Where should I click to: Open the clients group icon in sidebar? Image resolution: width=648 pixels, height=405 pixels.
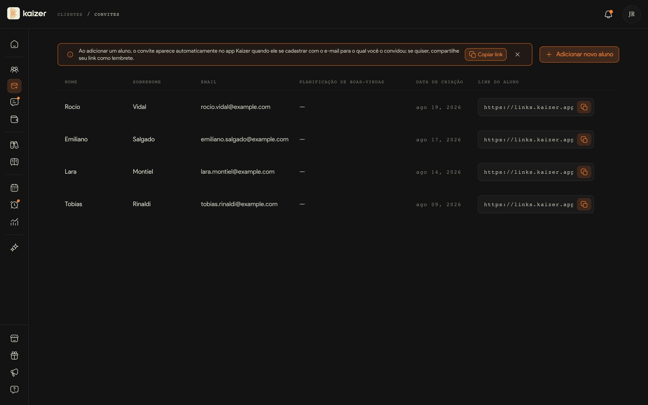(14, 69)
